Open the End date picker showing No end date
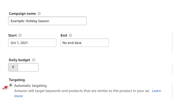The width and height of the screenshot is (173, 110). click(84, 43)
